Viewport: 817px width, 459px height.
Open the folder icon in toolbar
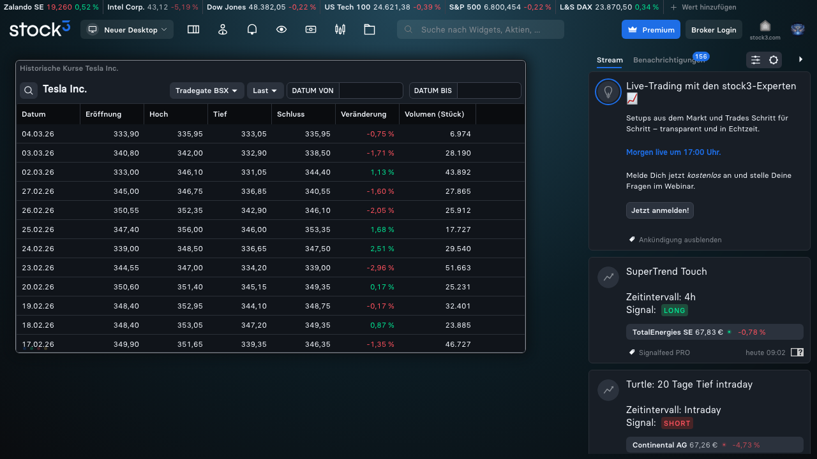370,29
